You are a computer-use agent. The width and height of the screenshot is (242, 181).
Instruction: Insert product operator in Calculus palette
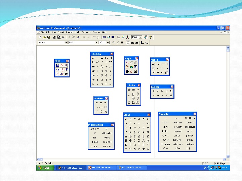(138, 98)
